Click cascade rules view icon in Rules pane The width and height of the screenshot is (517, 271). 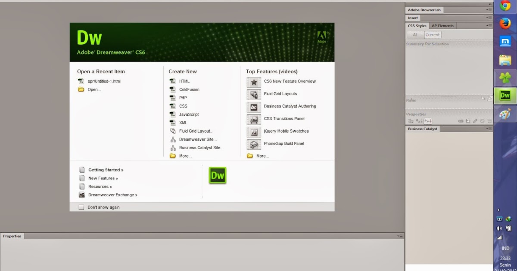click(490, 98)
